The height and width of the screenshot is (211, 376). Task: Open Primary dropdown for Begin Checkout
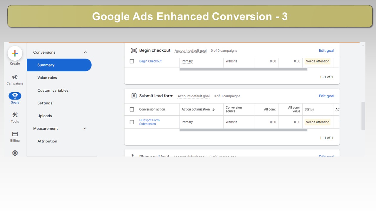(x=187, y=61)
